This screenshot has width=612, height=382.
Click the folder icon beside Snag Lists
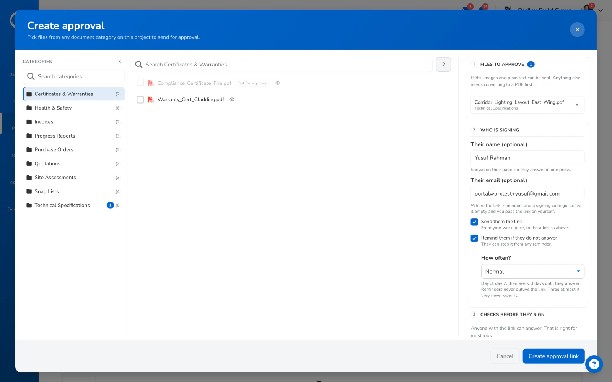click(x=29, y=191)
